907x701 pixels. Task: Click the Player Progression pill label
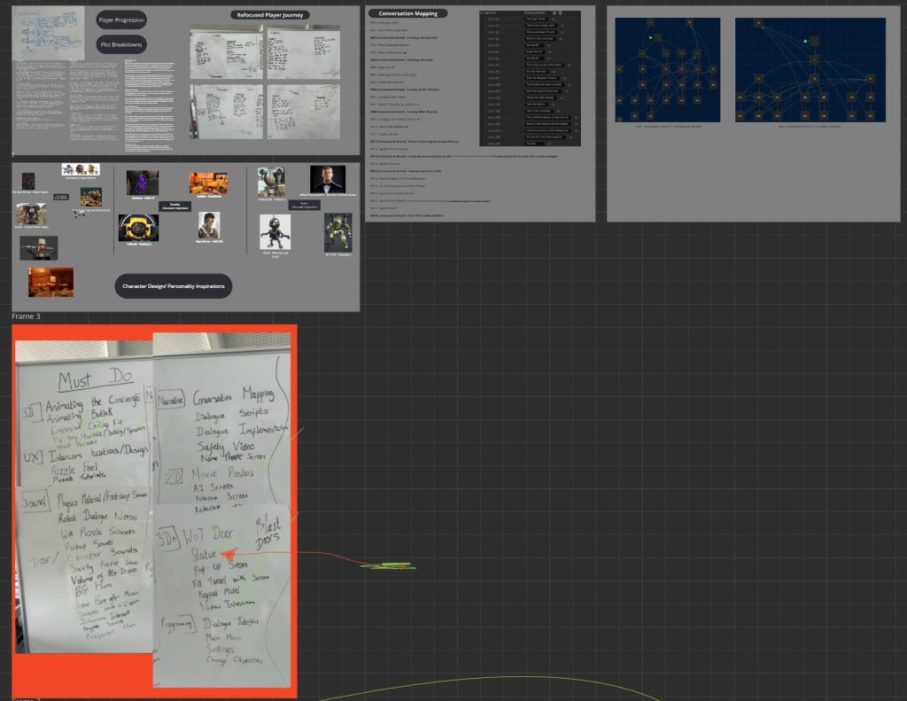120,19
